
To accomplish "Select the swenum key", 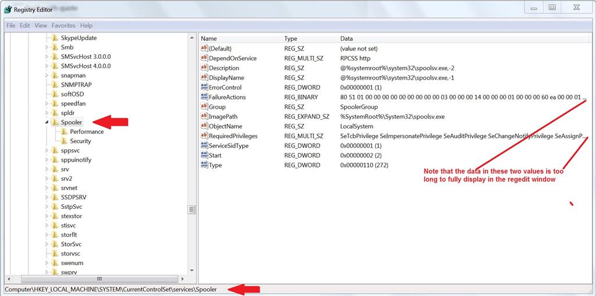I will point(72,263).
